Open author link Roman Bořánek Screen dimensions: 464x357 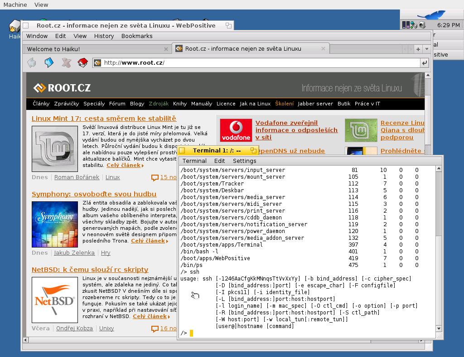tap(77, 177)
